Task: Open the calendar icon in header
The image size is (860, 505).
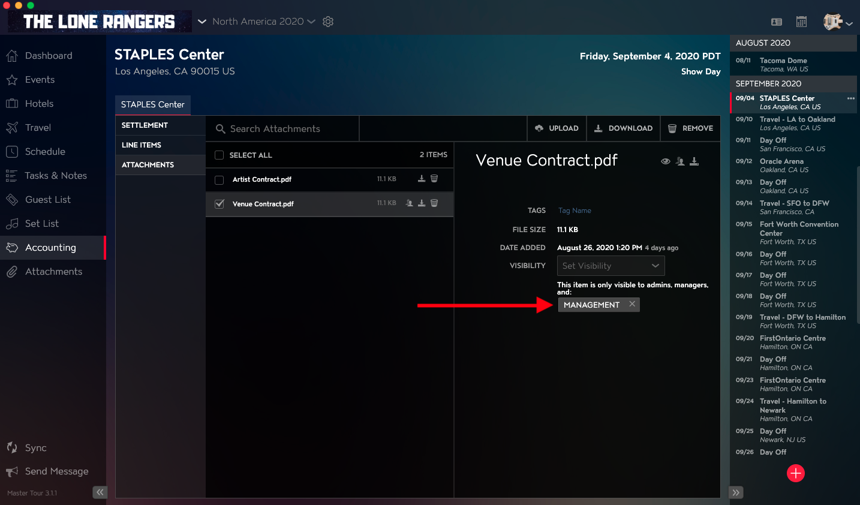Action: (x=801, y=22)
